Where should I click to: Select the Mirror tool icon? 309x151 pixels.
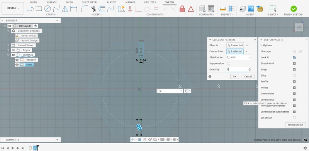coord(65,8)
